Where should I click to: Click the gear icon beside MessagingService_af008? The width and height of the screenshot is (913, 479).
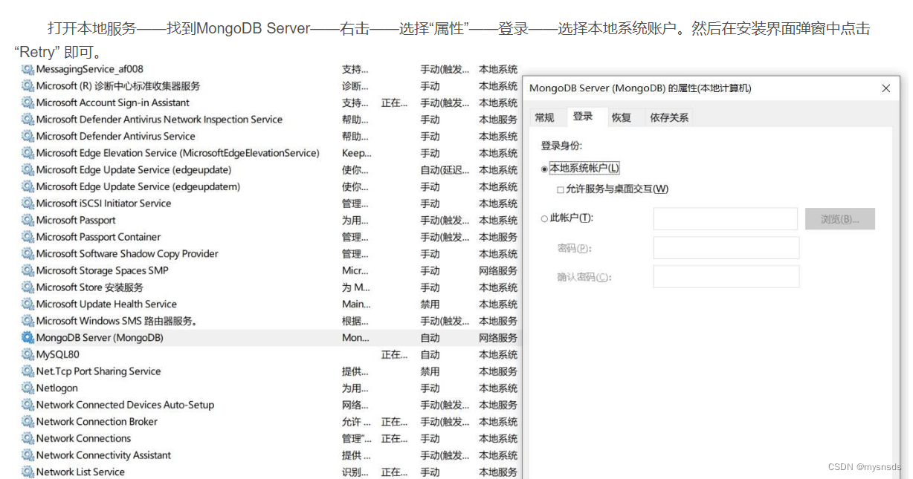(28, 69)
